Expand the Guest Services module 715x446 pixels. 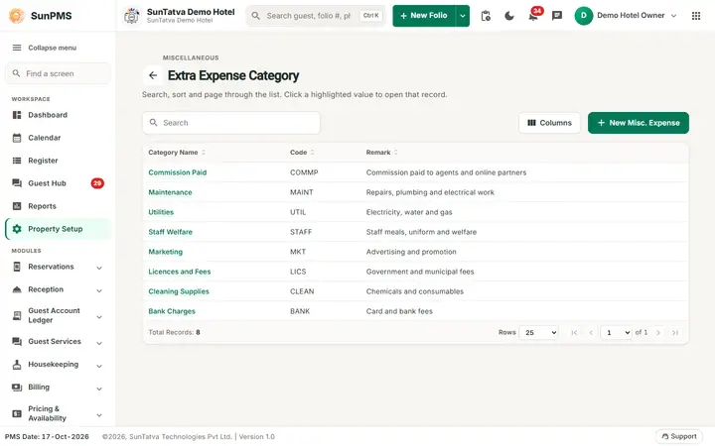point(99,342)
